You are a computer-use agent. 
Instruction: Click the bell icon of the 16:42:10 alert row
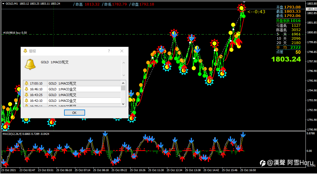coord(26,101)
